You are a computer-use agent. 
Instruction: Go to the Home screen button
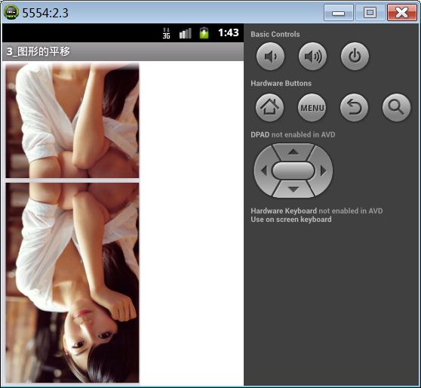pyautogui.click(x=269, y=107)
